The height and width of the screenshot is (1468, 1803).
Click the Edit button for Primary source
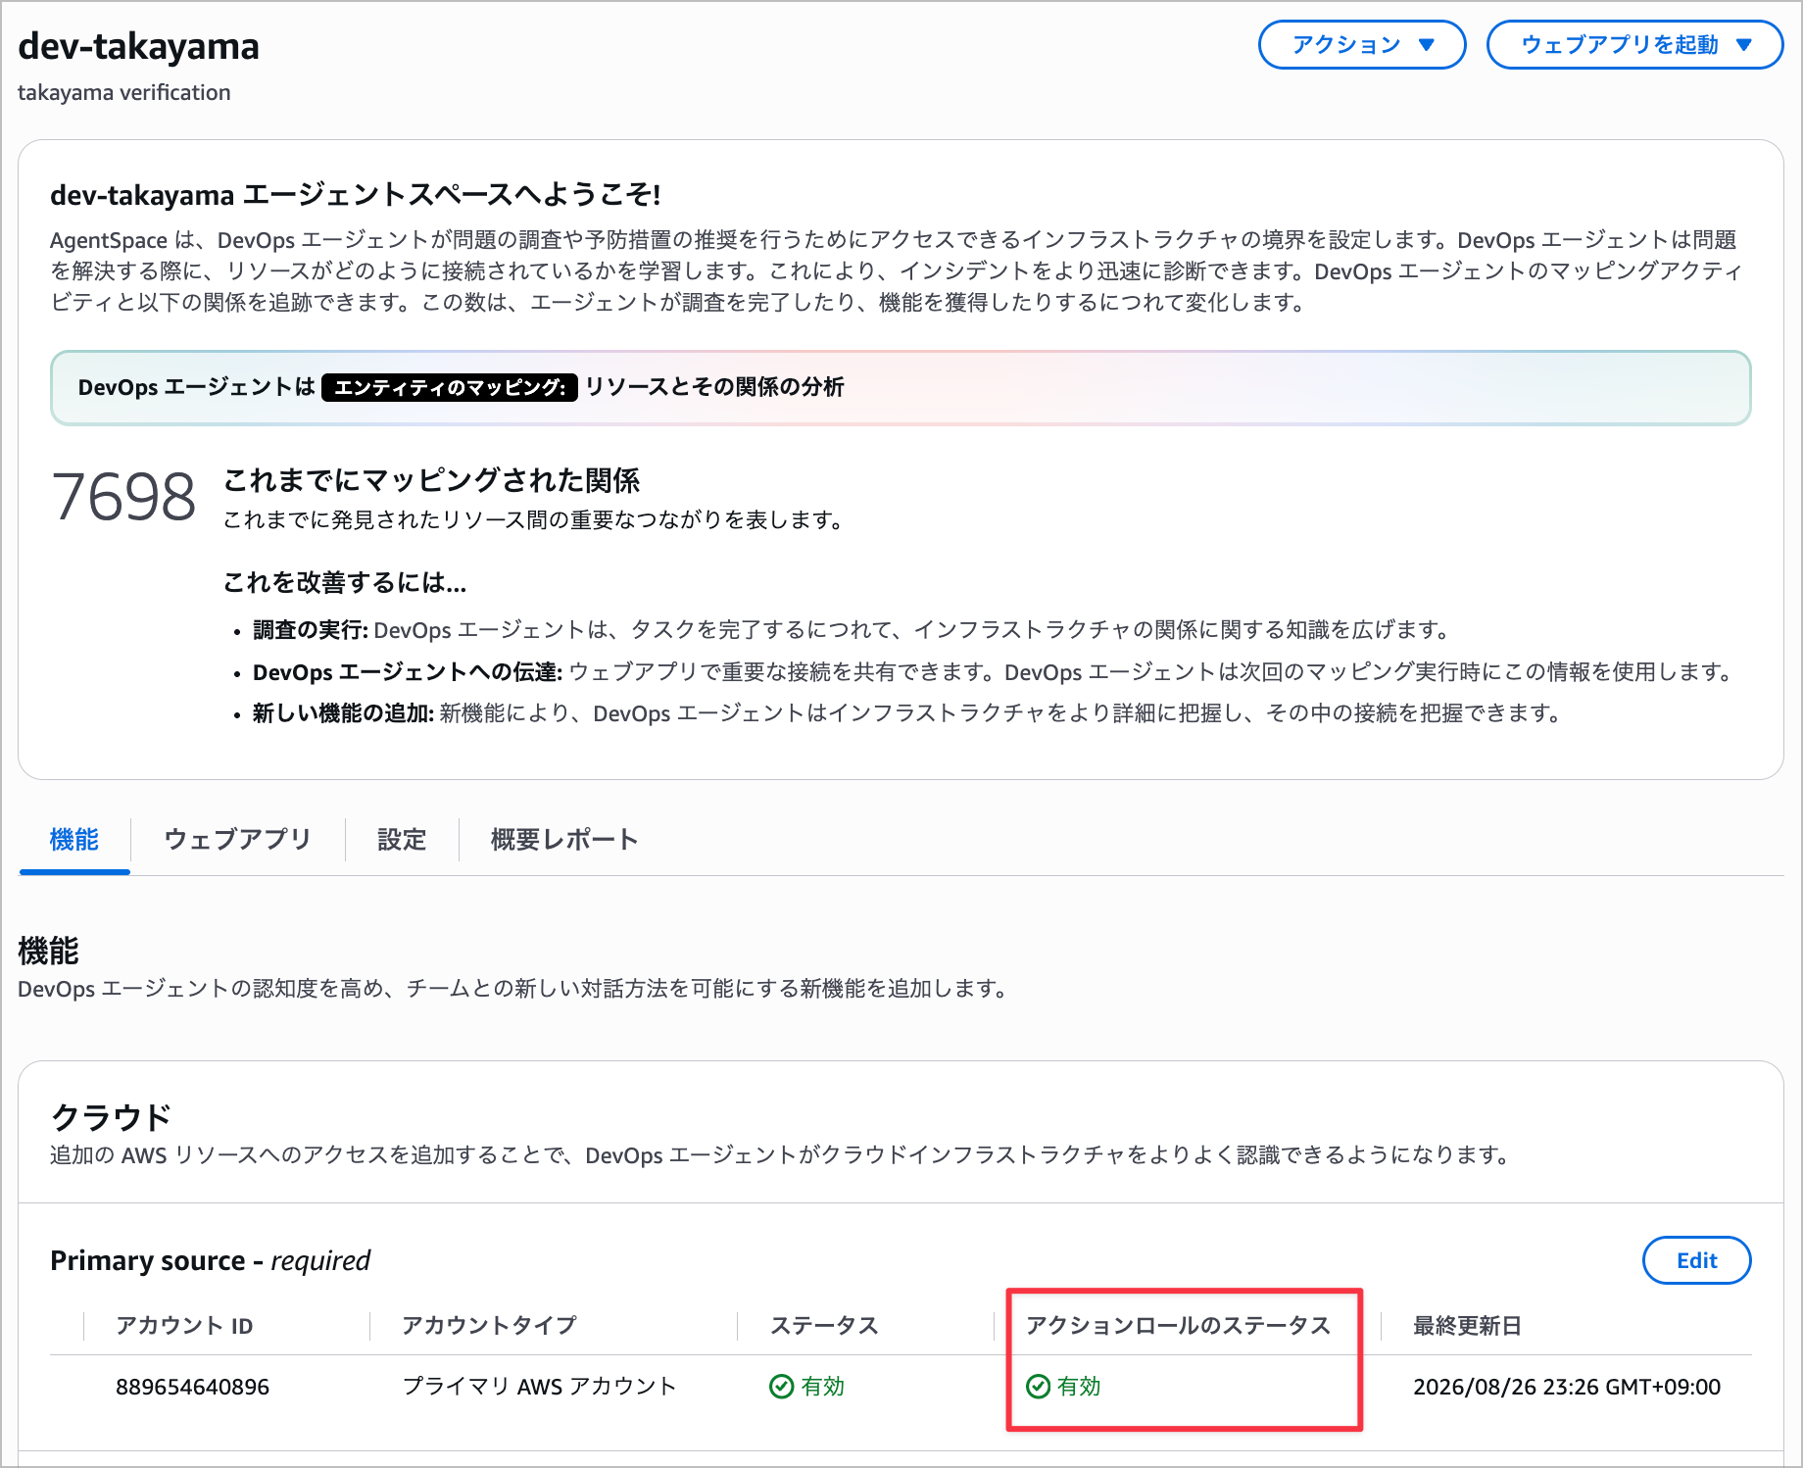pos(1696,1260)
